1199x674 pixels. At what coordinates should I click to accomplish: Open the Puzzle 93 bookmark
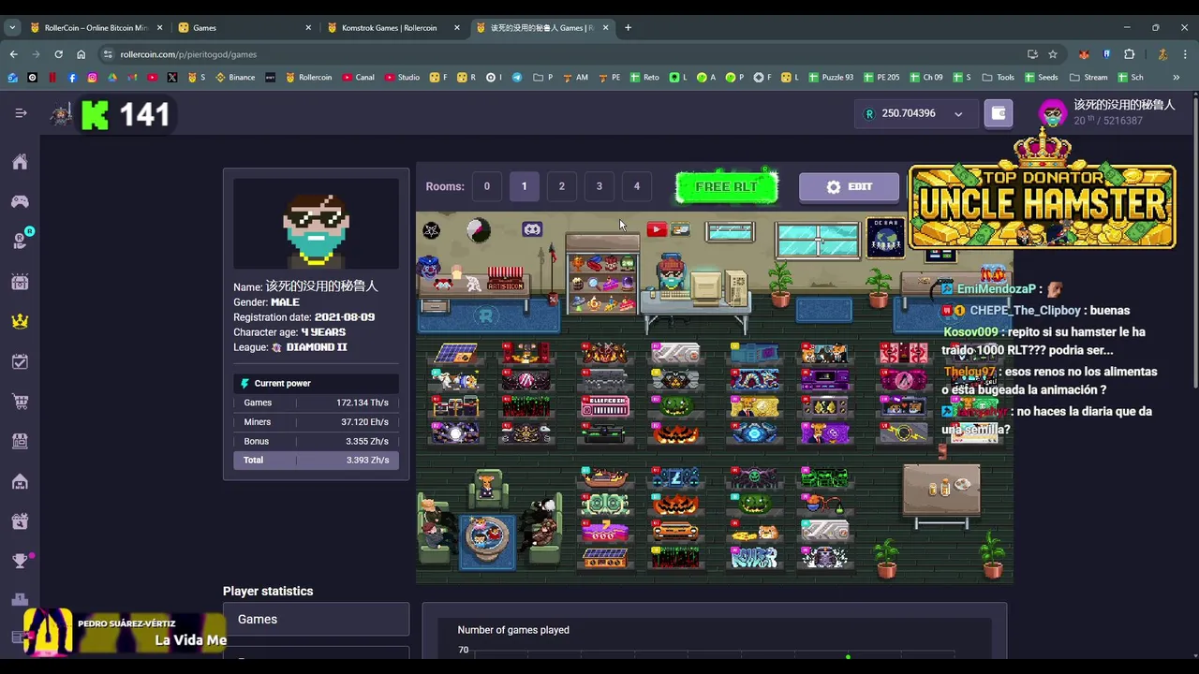pyautogui.click(x=829, y=78)
